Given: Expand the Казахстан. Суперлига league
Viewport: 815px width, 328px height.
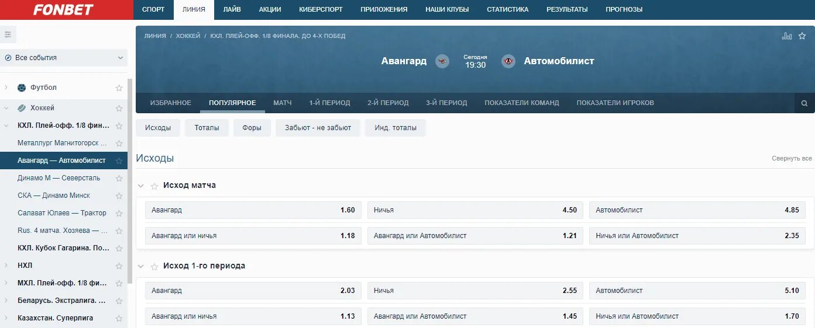Looking at the screenshot, I should 6,318.
